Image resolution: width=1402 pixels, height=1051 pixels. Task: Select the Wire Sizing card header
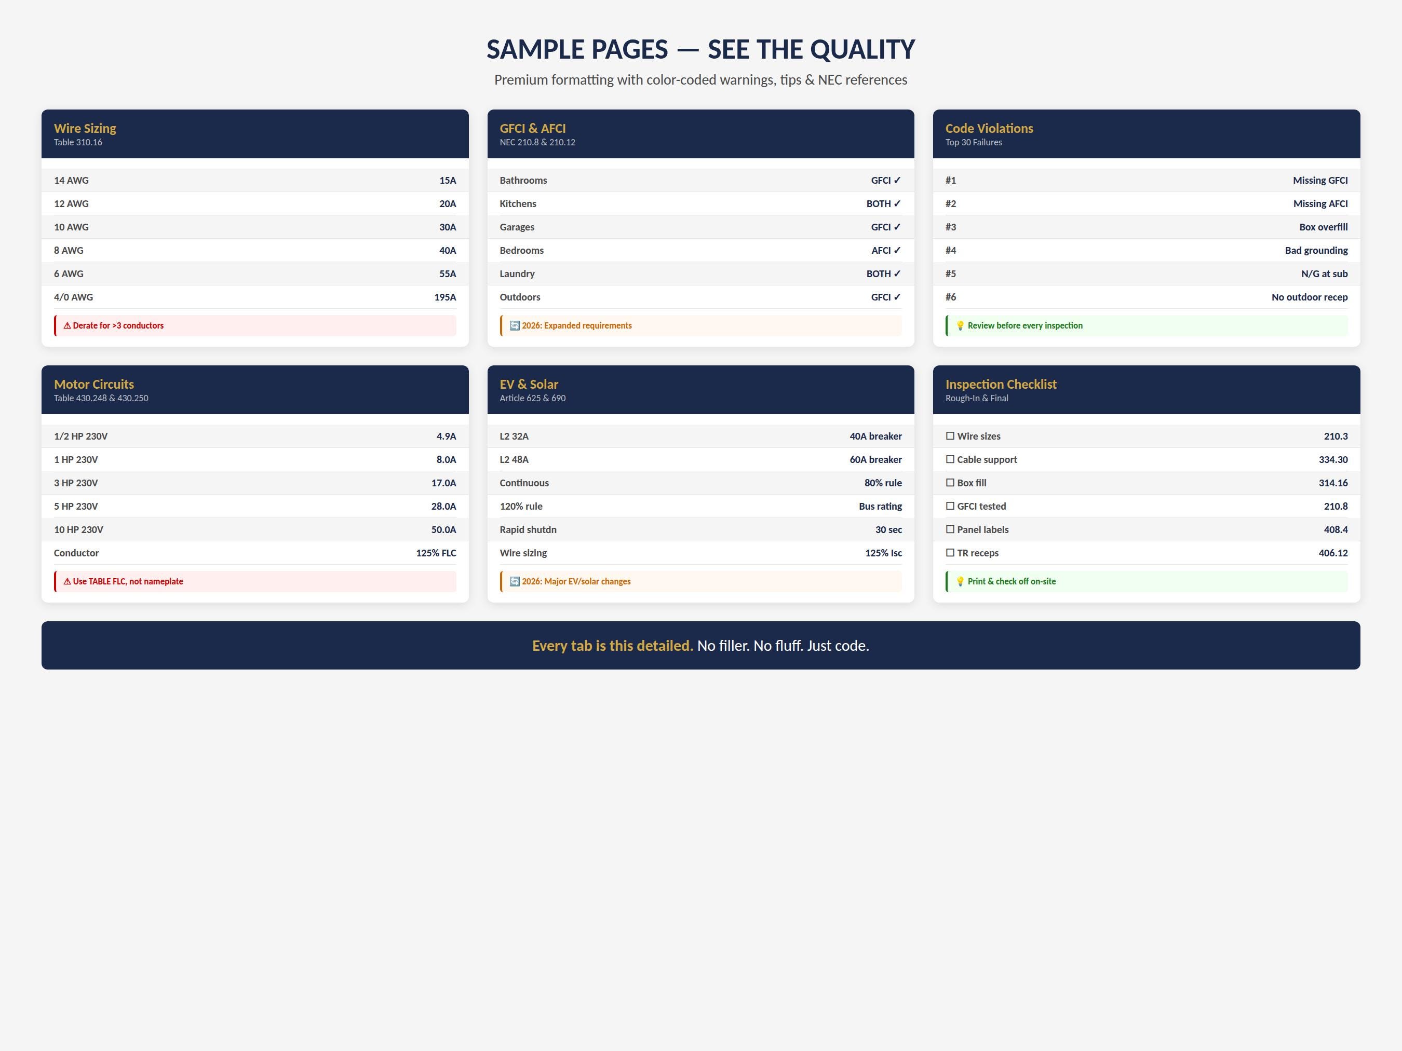[x=255, y=134]
